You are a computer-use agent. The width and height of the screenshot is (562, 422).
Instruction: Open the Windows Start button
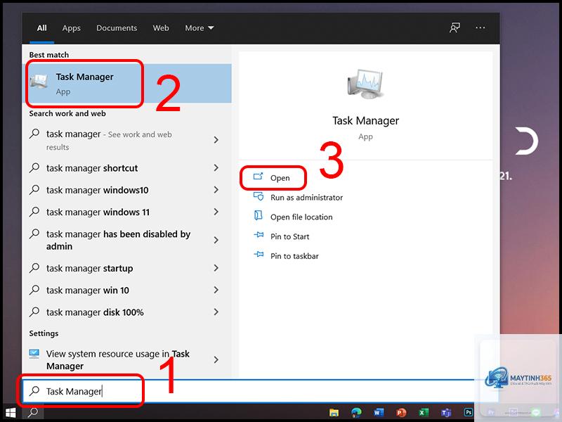tap(11, 413)
